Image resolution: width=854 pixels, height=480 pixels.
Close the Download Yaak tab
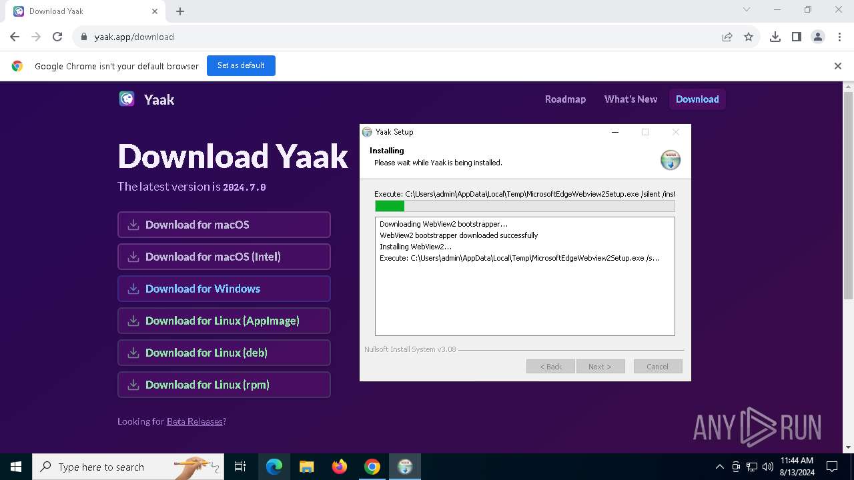pyautogui.click(x=155, y=11)
